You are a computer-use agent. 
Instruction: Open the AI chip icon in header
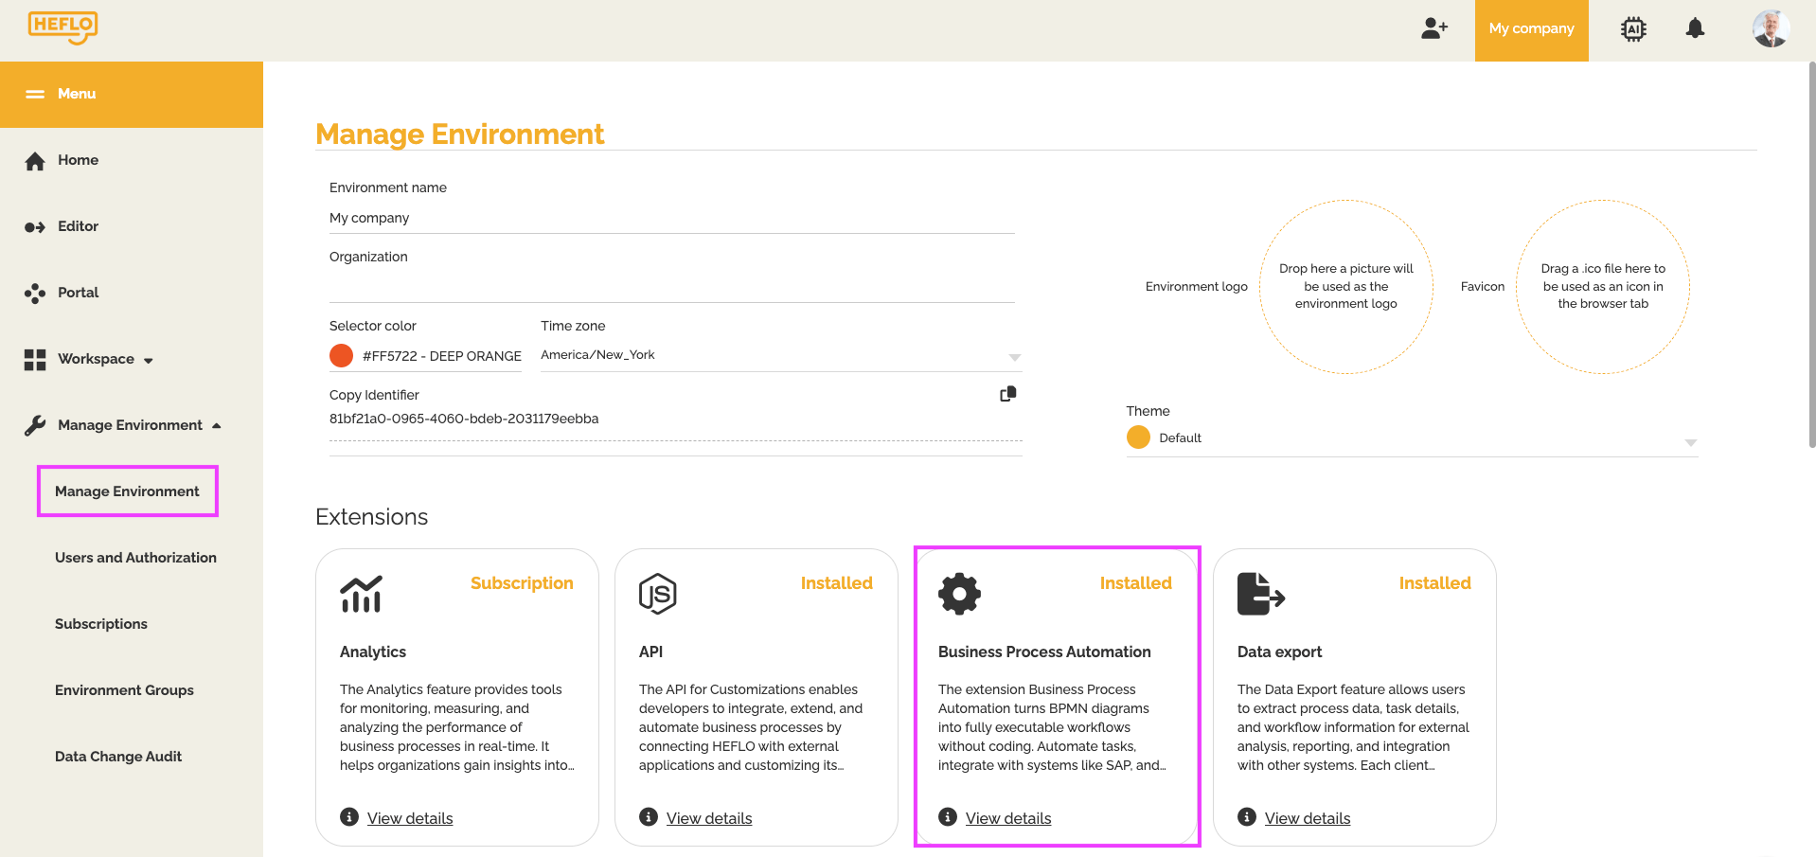[1633, 29]
